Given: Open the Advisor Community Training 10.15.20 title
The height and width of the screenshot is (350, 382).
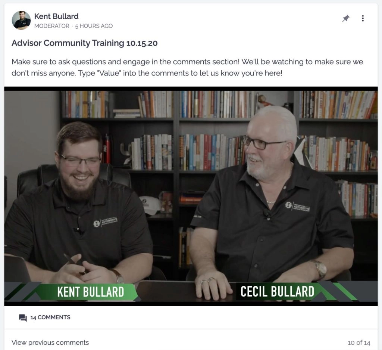Looking at the screenshot, I should pos(85,43).
